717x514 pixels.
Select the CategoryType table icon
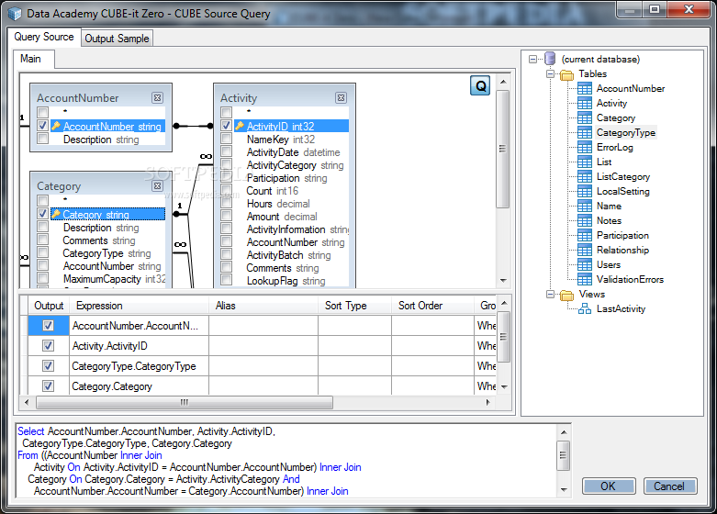585,132
